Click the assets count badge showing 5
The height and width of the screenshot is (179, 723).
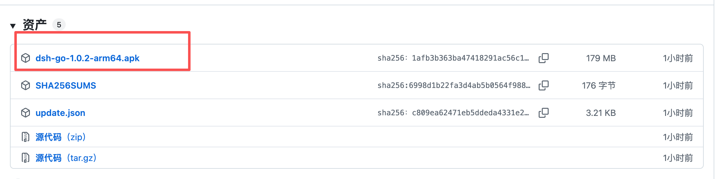[59, 25]
